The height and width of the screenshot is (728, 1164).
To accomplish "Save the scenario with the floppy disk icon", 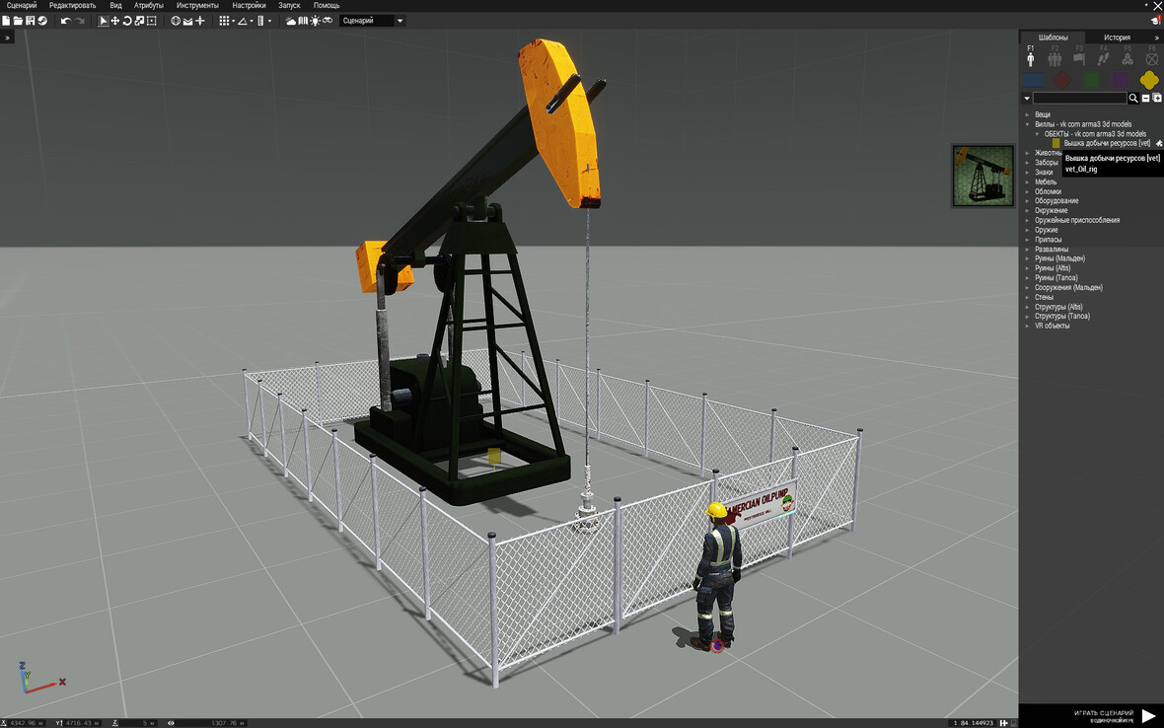I will [31, 21].
